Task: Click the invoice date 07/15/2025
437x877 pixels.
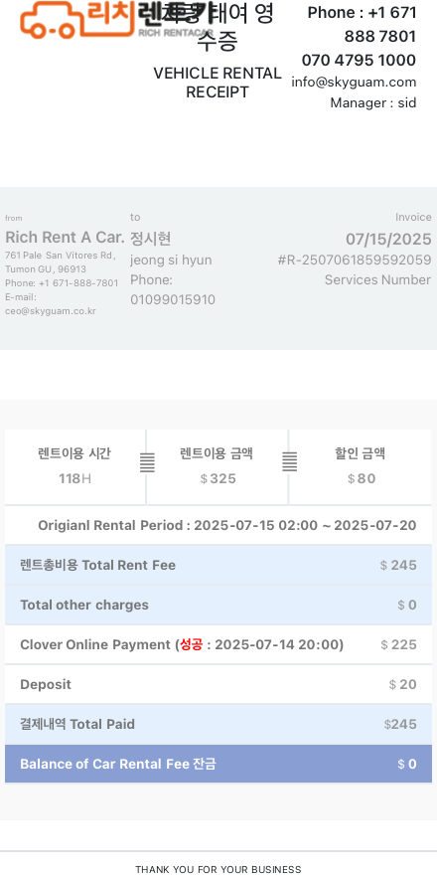Action: click(x=388, y=240)
